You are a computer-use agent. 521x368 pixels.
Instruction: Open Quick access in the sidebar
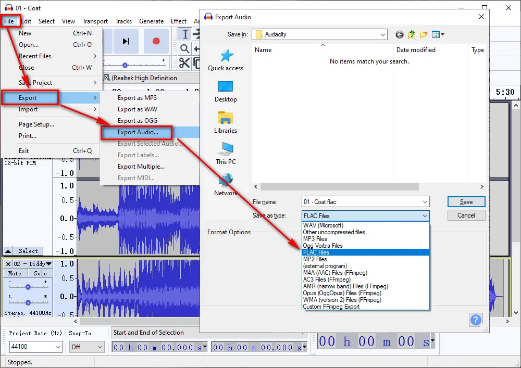click(x=226, y=60)
